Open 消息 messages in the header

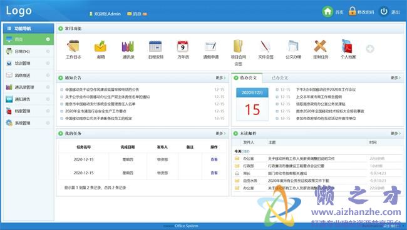137,14
